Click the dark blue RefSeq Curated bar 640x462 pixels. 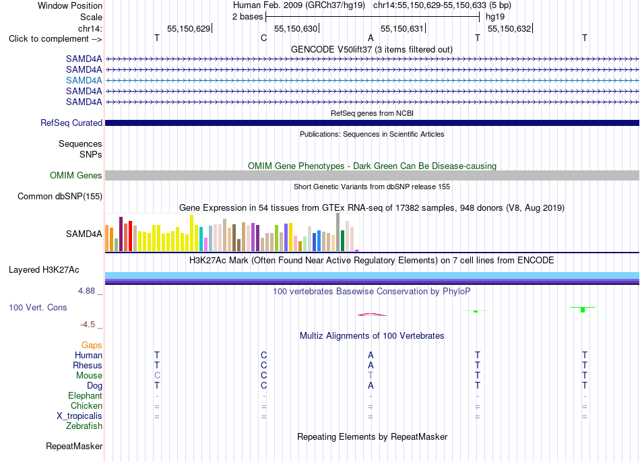pyautogui.click(x=372, y=123)
